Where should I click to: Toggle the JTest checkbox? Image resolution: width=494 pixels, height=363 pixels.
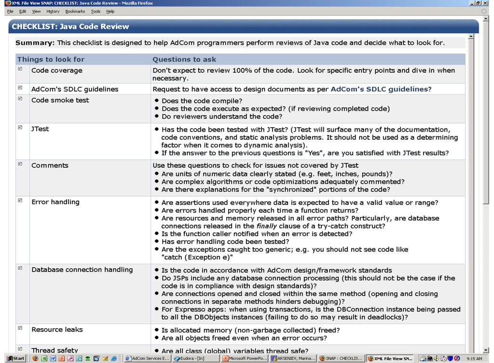pos(20,127)
